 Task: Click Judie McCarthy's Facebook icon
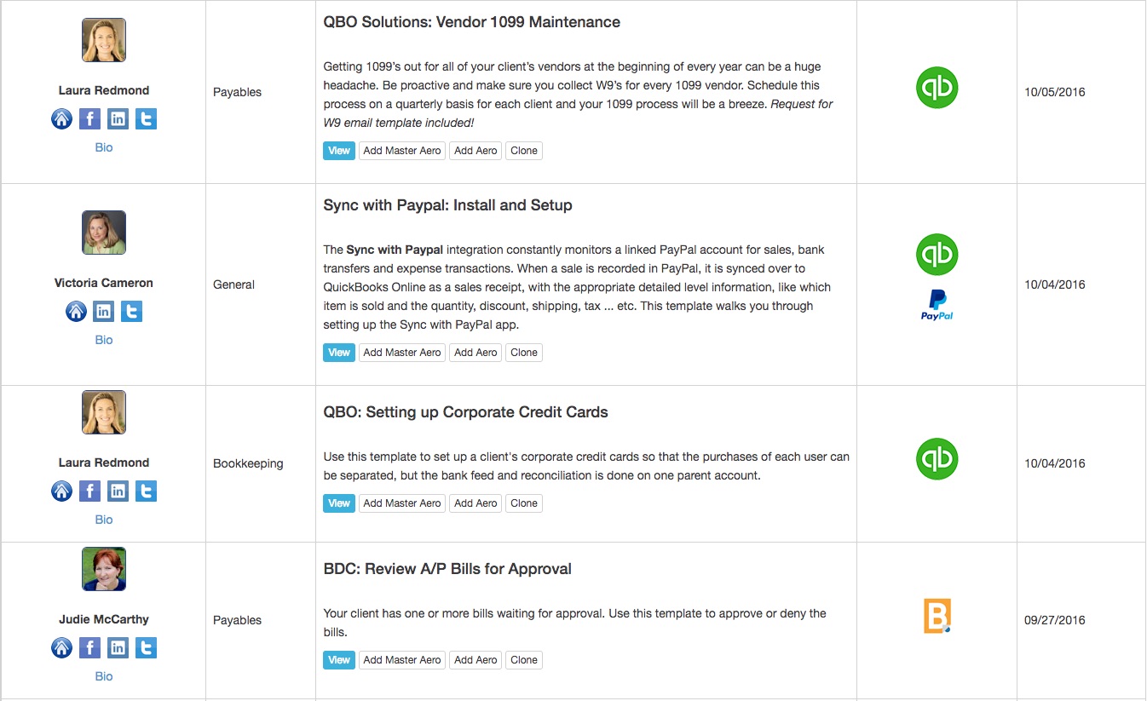89,648
